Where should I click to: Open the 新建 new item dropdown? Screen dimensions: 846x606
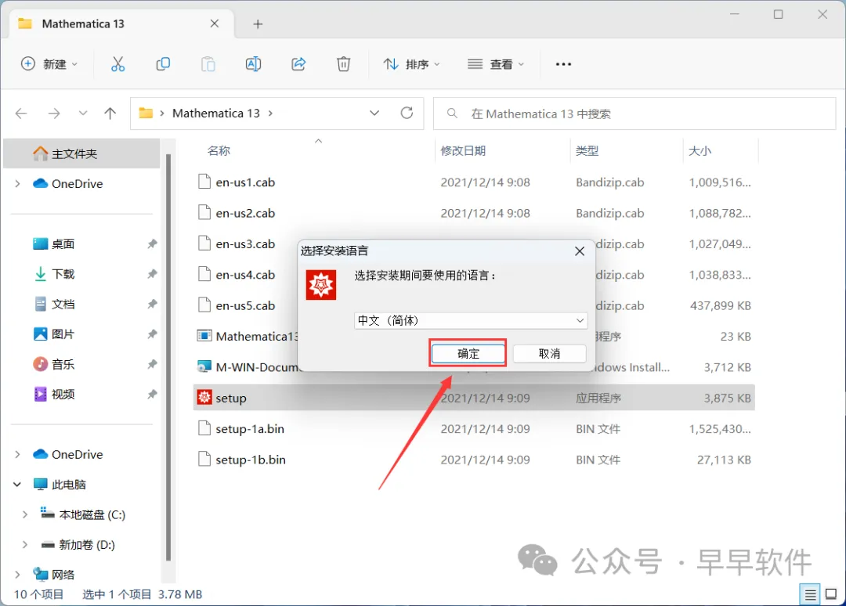point(49,64)
